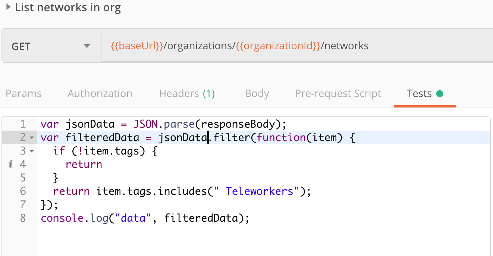Collapse the code fold arrow on line 2
The height and width of the screenshot is (256, 493).
pyautogui.click(x=32, y=138)
